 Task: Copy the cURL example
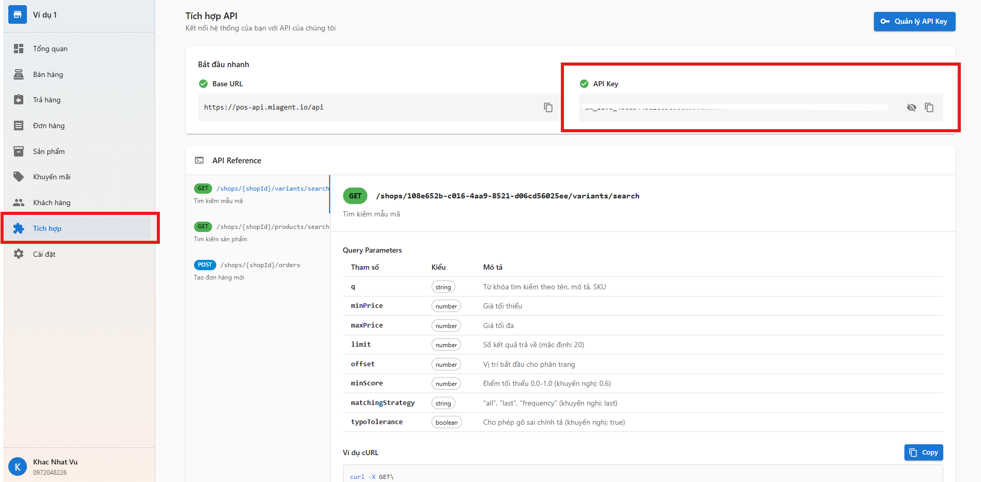tap(924, 452)
